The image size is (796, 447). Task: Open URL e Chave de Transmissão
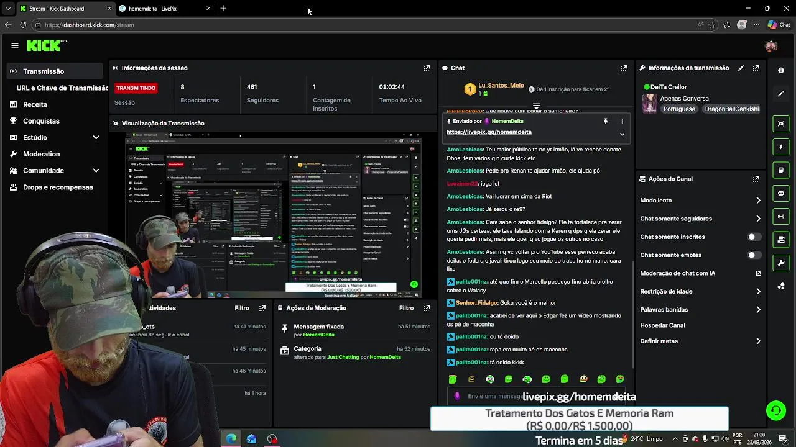pyautogui.click(x=62, y=88)
